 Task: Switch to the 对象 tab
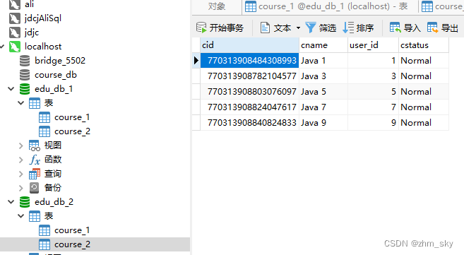tap(216, 6)
